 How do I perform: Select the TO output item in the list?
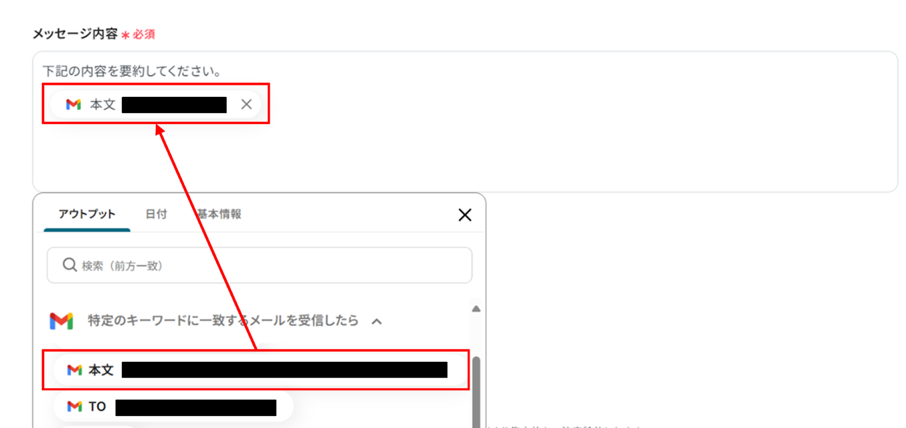[x=173, y=406]
